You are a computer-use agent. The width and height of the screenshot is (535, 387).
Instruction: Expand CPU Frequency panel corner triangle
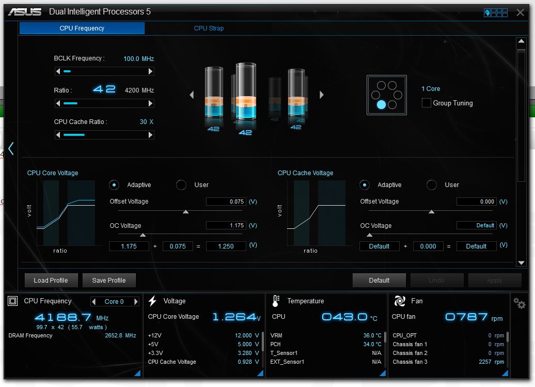[137, 373]
